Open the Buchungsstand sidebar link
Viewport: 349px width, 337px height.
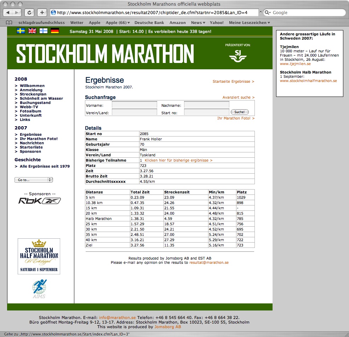coord(35,103)
